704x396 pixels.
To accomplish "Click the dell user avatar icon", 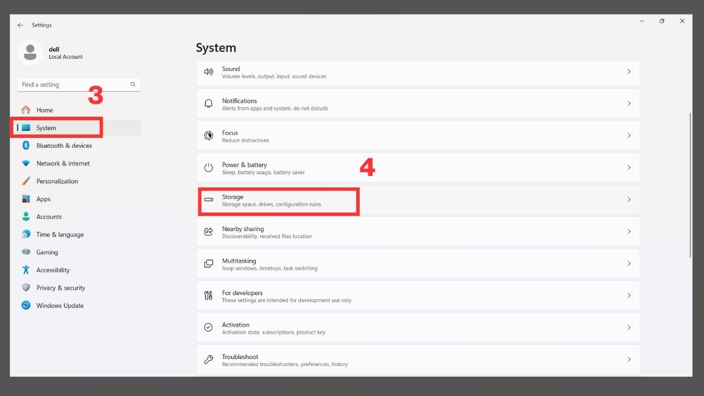I will pos(30,52).
